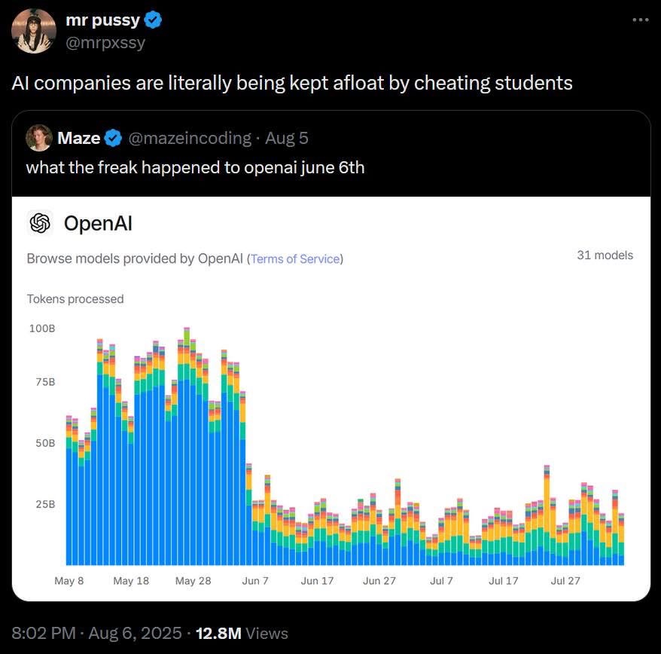The width and height of the screenshot is (661, 654).
Task: Click the Tokens processed chart title
Action: coord(75,299)
